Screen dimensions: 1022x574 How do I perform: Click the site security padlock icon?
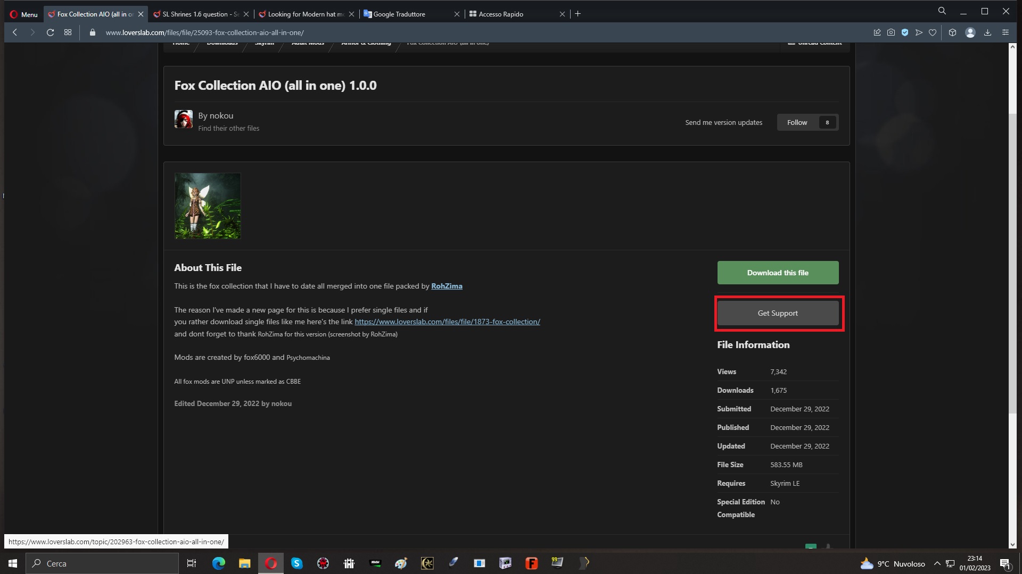pos(93,32)
